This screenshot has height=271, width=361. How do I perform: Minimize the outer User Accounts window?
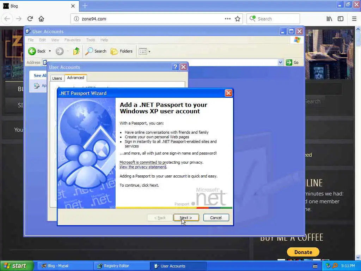(x=283, y=31)
